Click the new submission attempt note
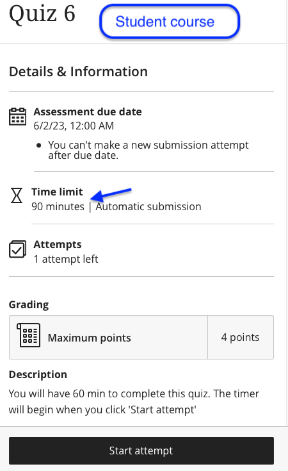The height and width of the screenshot is (471, 288). coord(148,150)
